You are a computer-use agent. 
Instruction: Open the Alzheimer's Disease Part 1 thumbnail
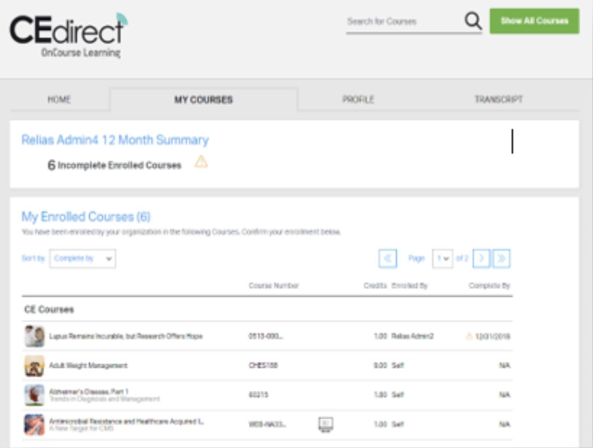pos(35,395)
